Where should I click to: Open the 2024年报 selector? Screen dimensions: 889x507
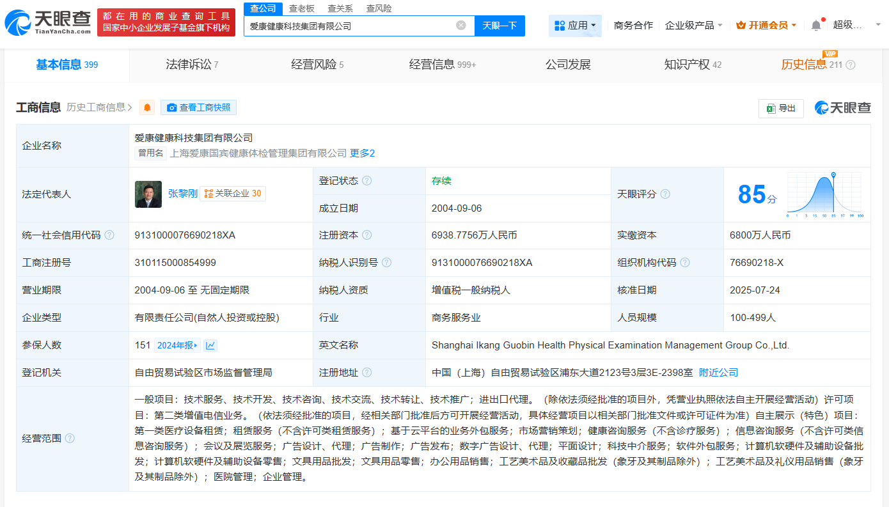click(177, 345)
